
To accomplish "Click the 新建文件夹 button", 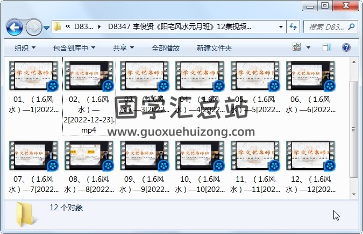I will coord(214,48).
